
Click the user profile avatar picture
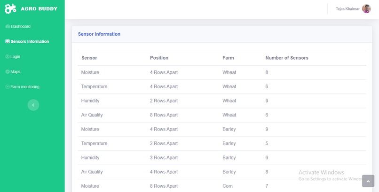(366, 8)
